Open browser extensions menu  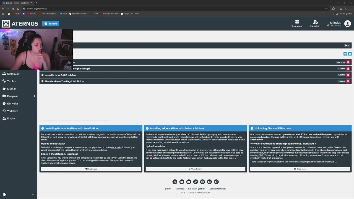coord(334,9)
